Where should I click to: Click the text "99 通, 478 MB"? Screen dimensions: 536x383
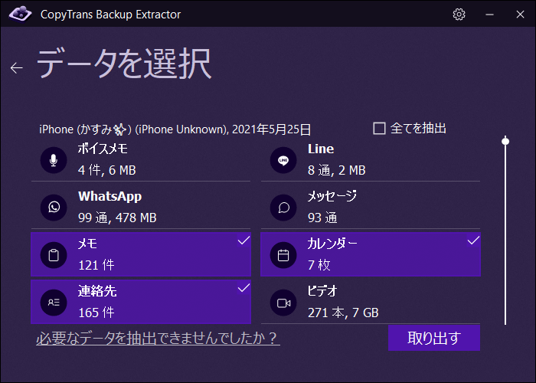coord(117,218)
